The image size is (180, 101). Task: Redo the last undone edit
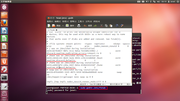pyautogui.click(x=95, y=26)
